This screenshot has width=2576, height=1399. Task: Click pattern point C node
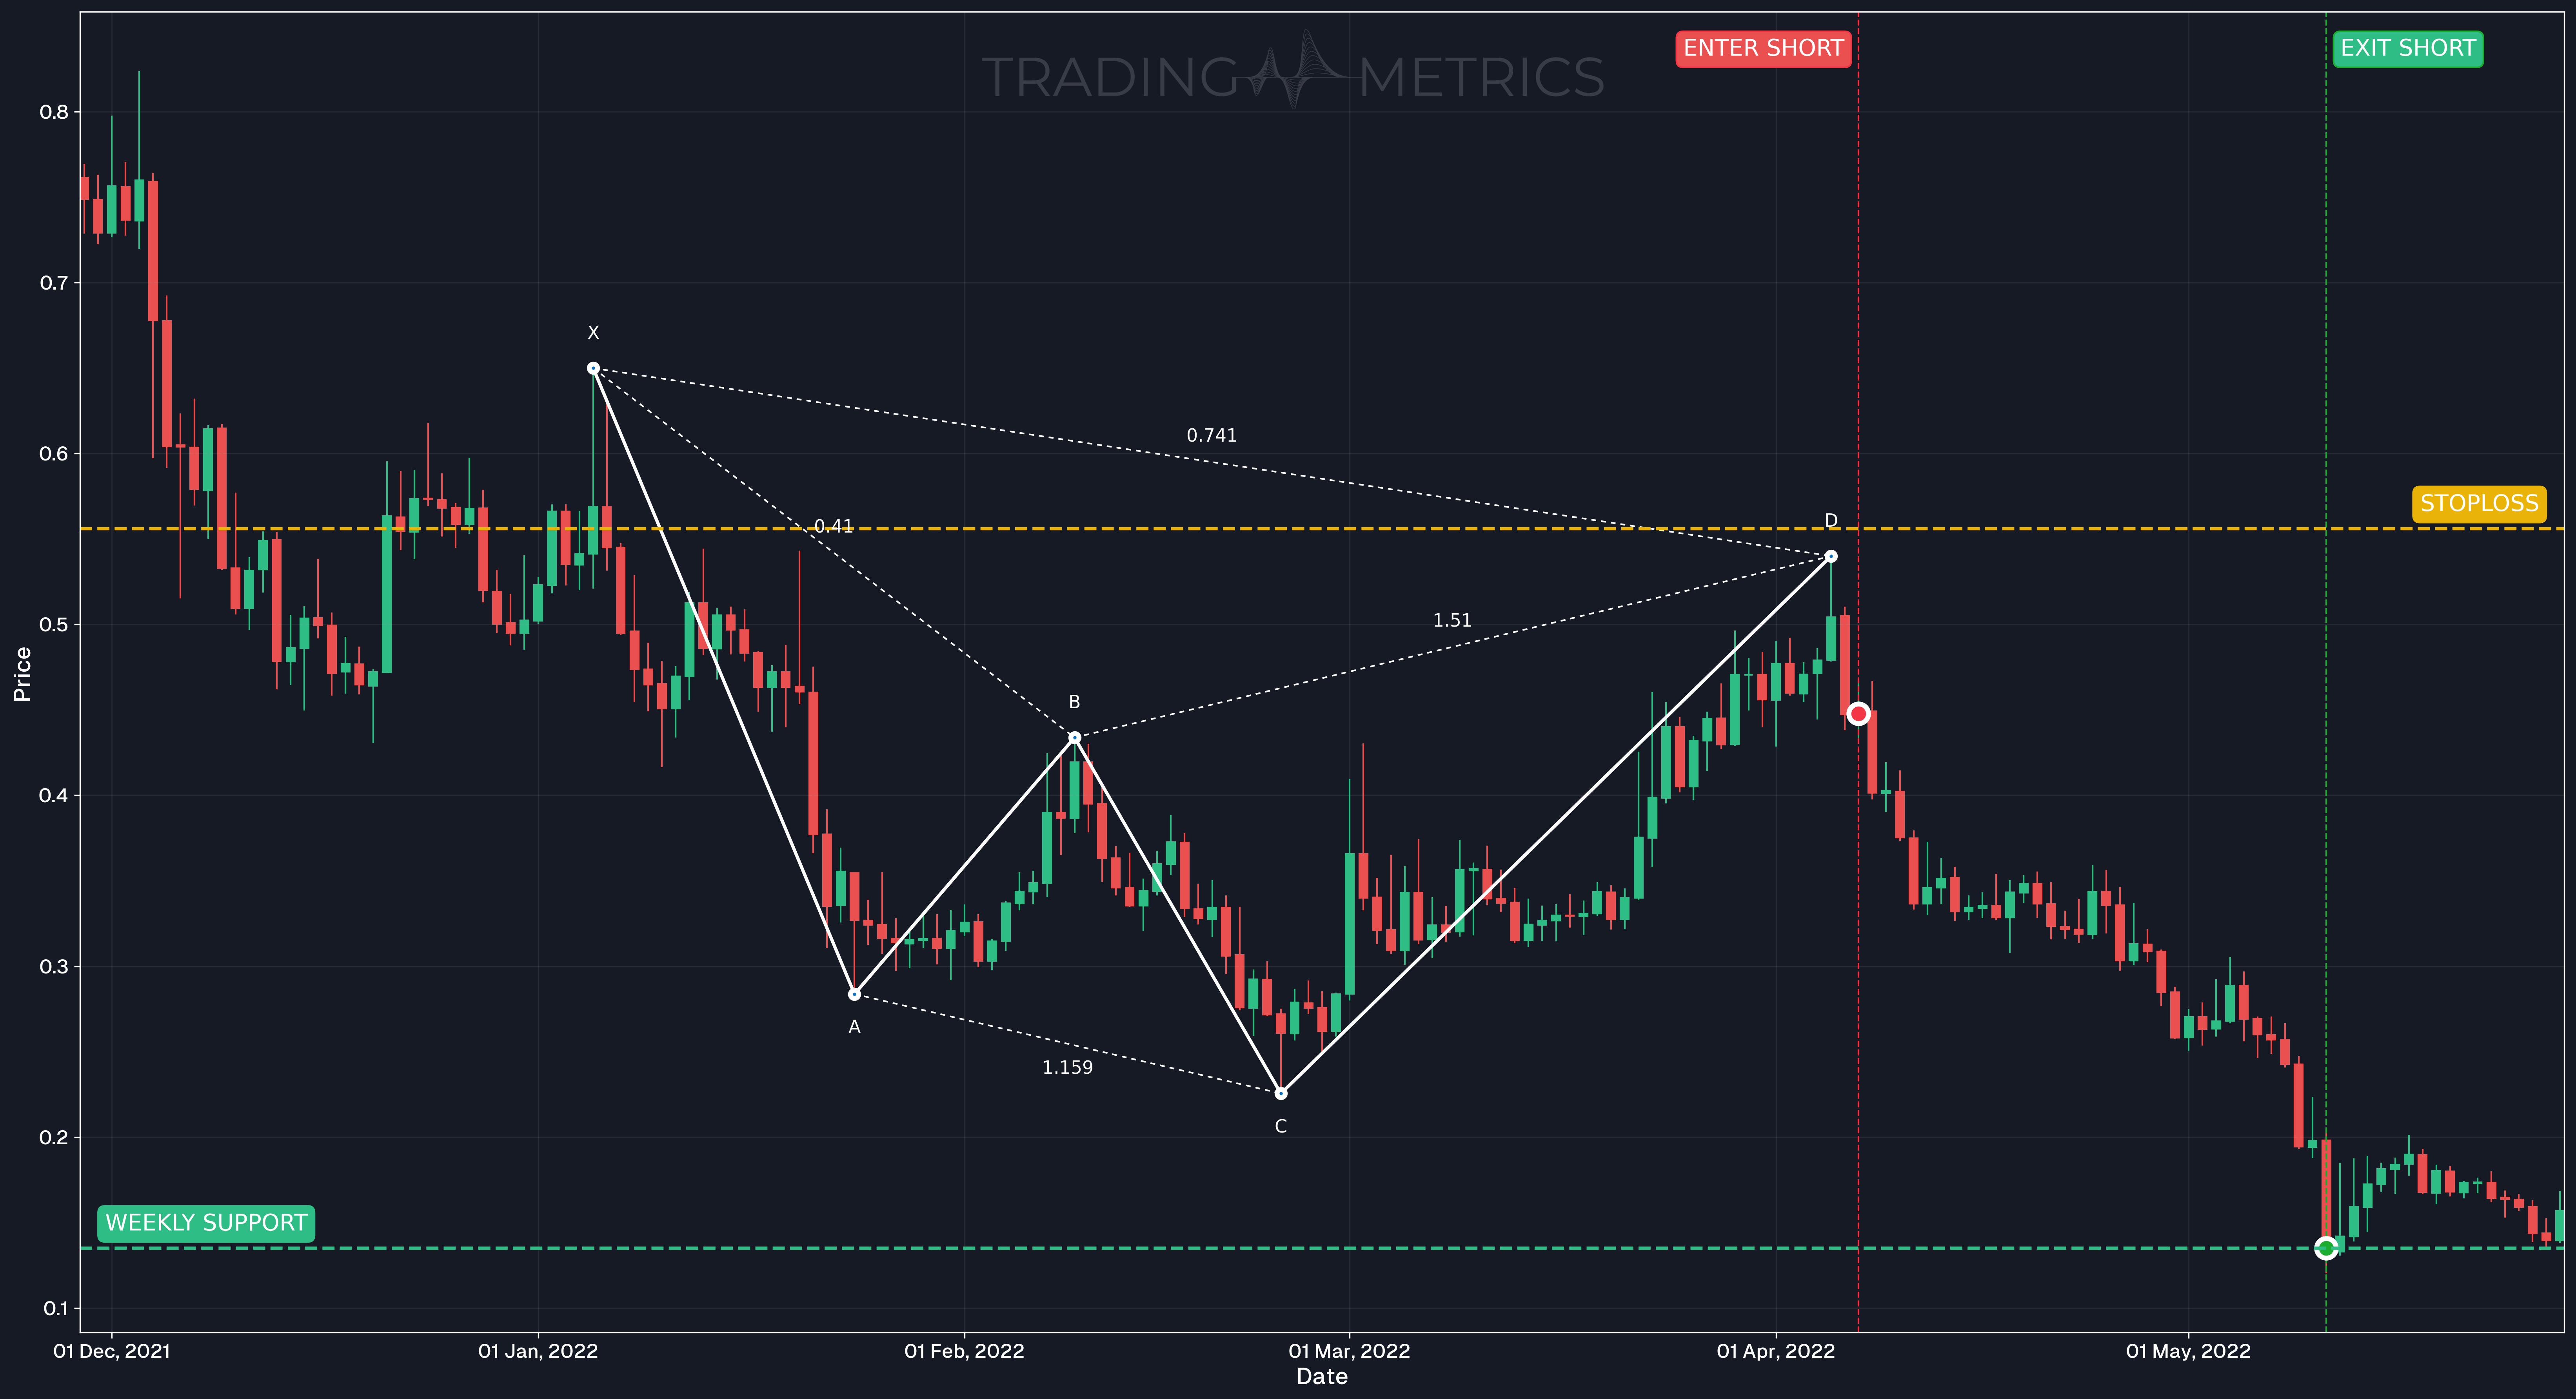[1281, 1093]
